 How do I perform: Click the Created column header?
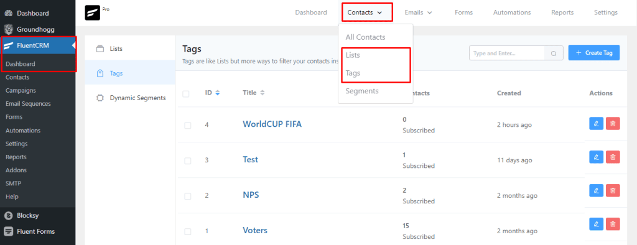[509, 93]
